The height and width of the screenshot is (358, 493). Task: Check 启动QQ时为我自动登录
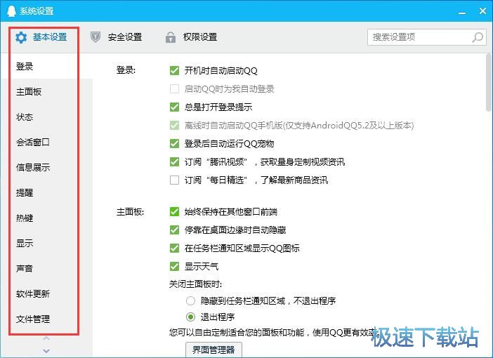pos(174,88)
